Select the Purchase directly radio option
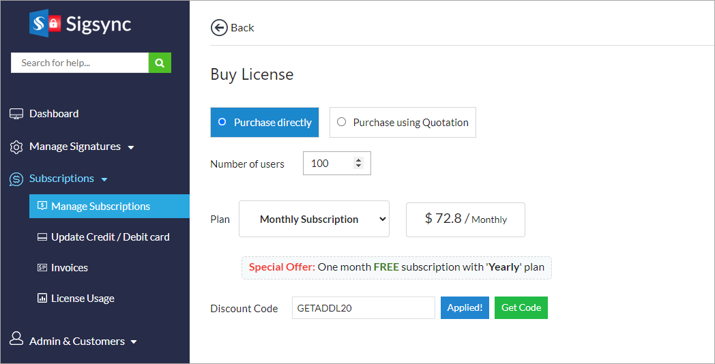 [x=222, y=122]
